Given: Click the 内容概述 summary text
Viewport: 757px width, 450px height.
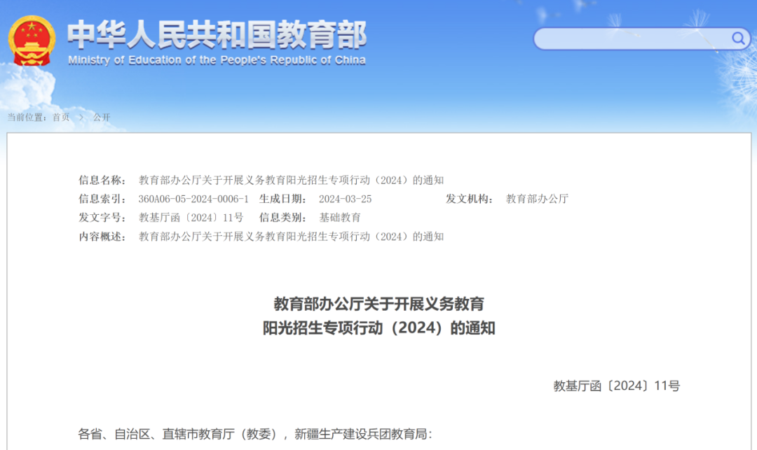Looking at the screenshot, I should (x=292, y=237).
